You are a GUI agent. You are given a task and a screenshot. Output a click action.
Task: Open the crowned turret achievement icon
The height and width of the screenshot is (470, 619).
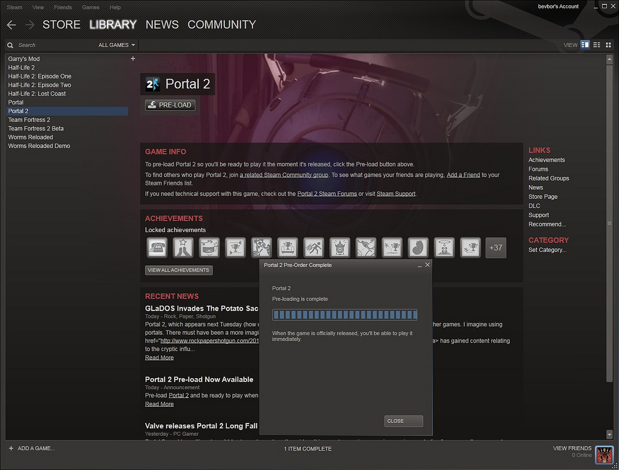point(340,248)
